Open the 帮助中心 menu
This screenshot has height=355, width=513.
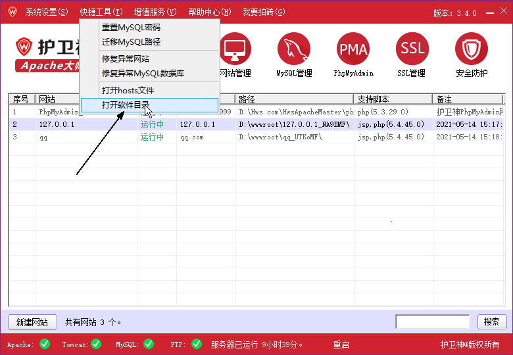[x=209, y=12]
